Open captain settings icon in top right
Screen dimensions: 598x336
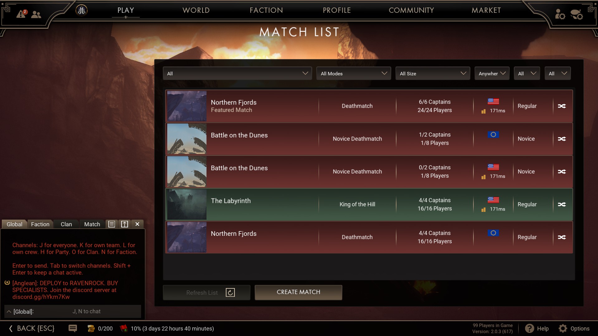tap(560, 14)
